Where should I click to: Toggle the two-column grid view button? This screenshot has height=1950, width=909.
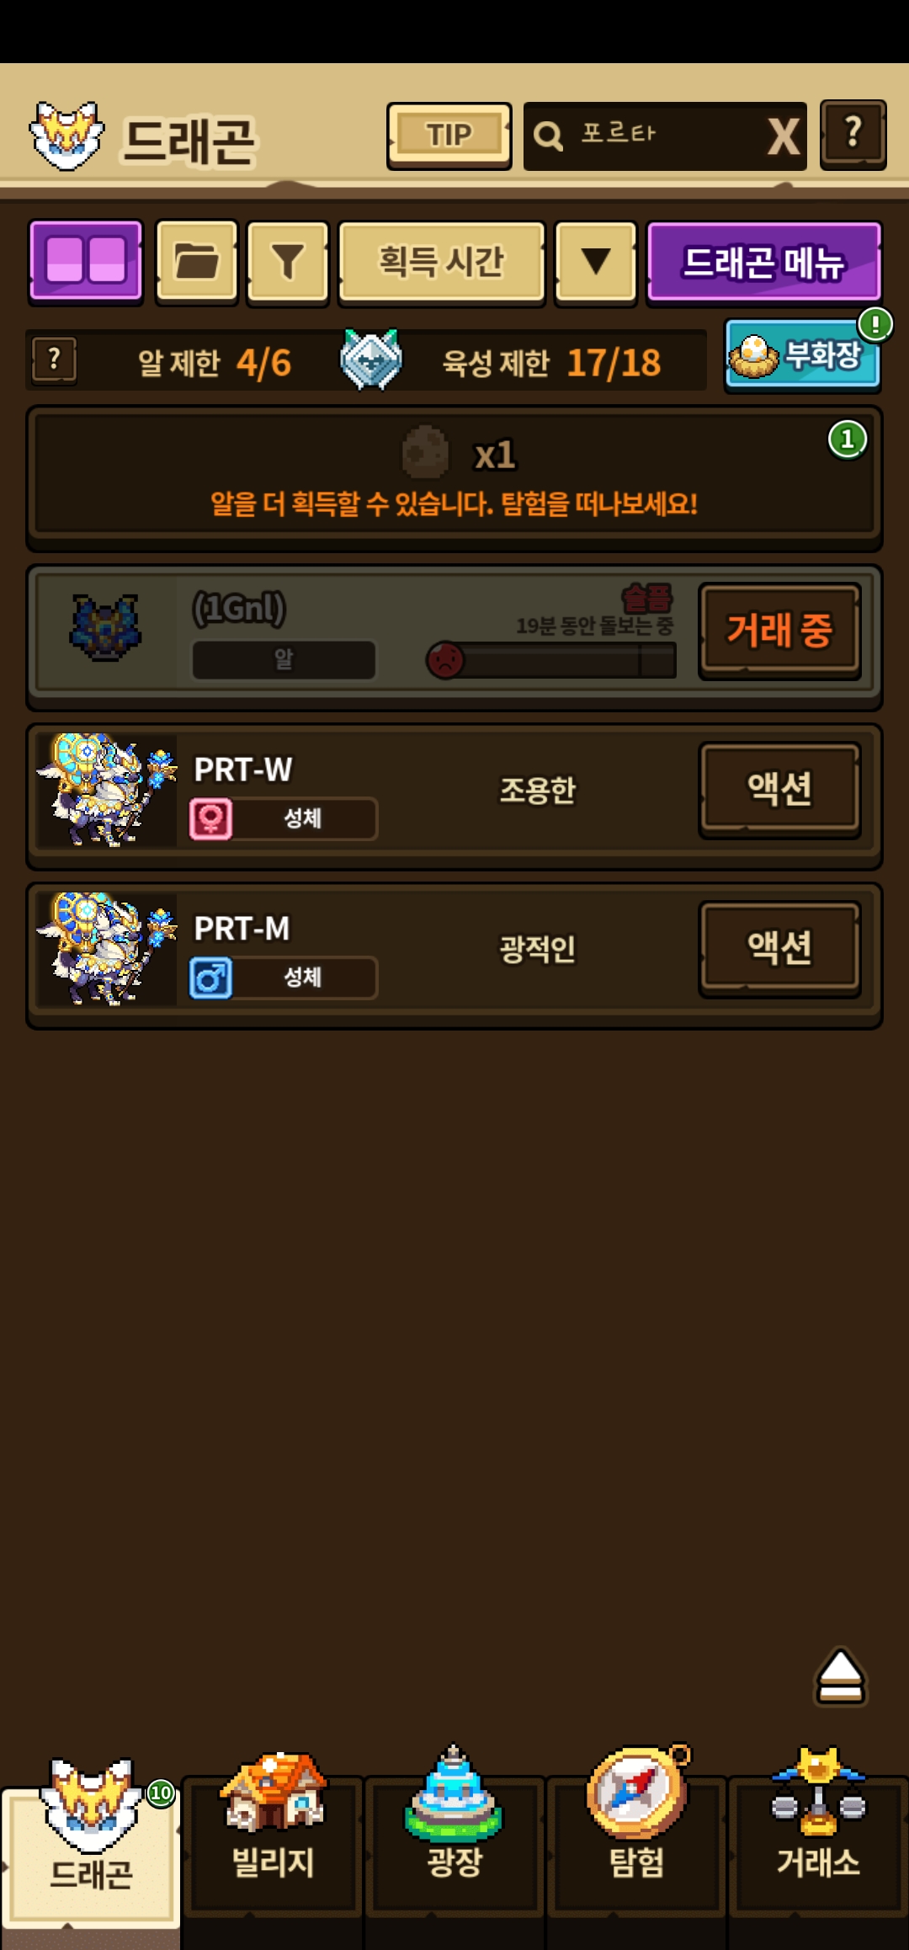[x=86, y=261]
